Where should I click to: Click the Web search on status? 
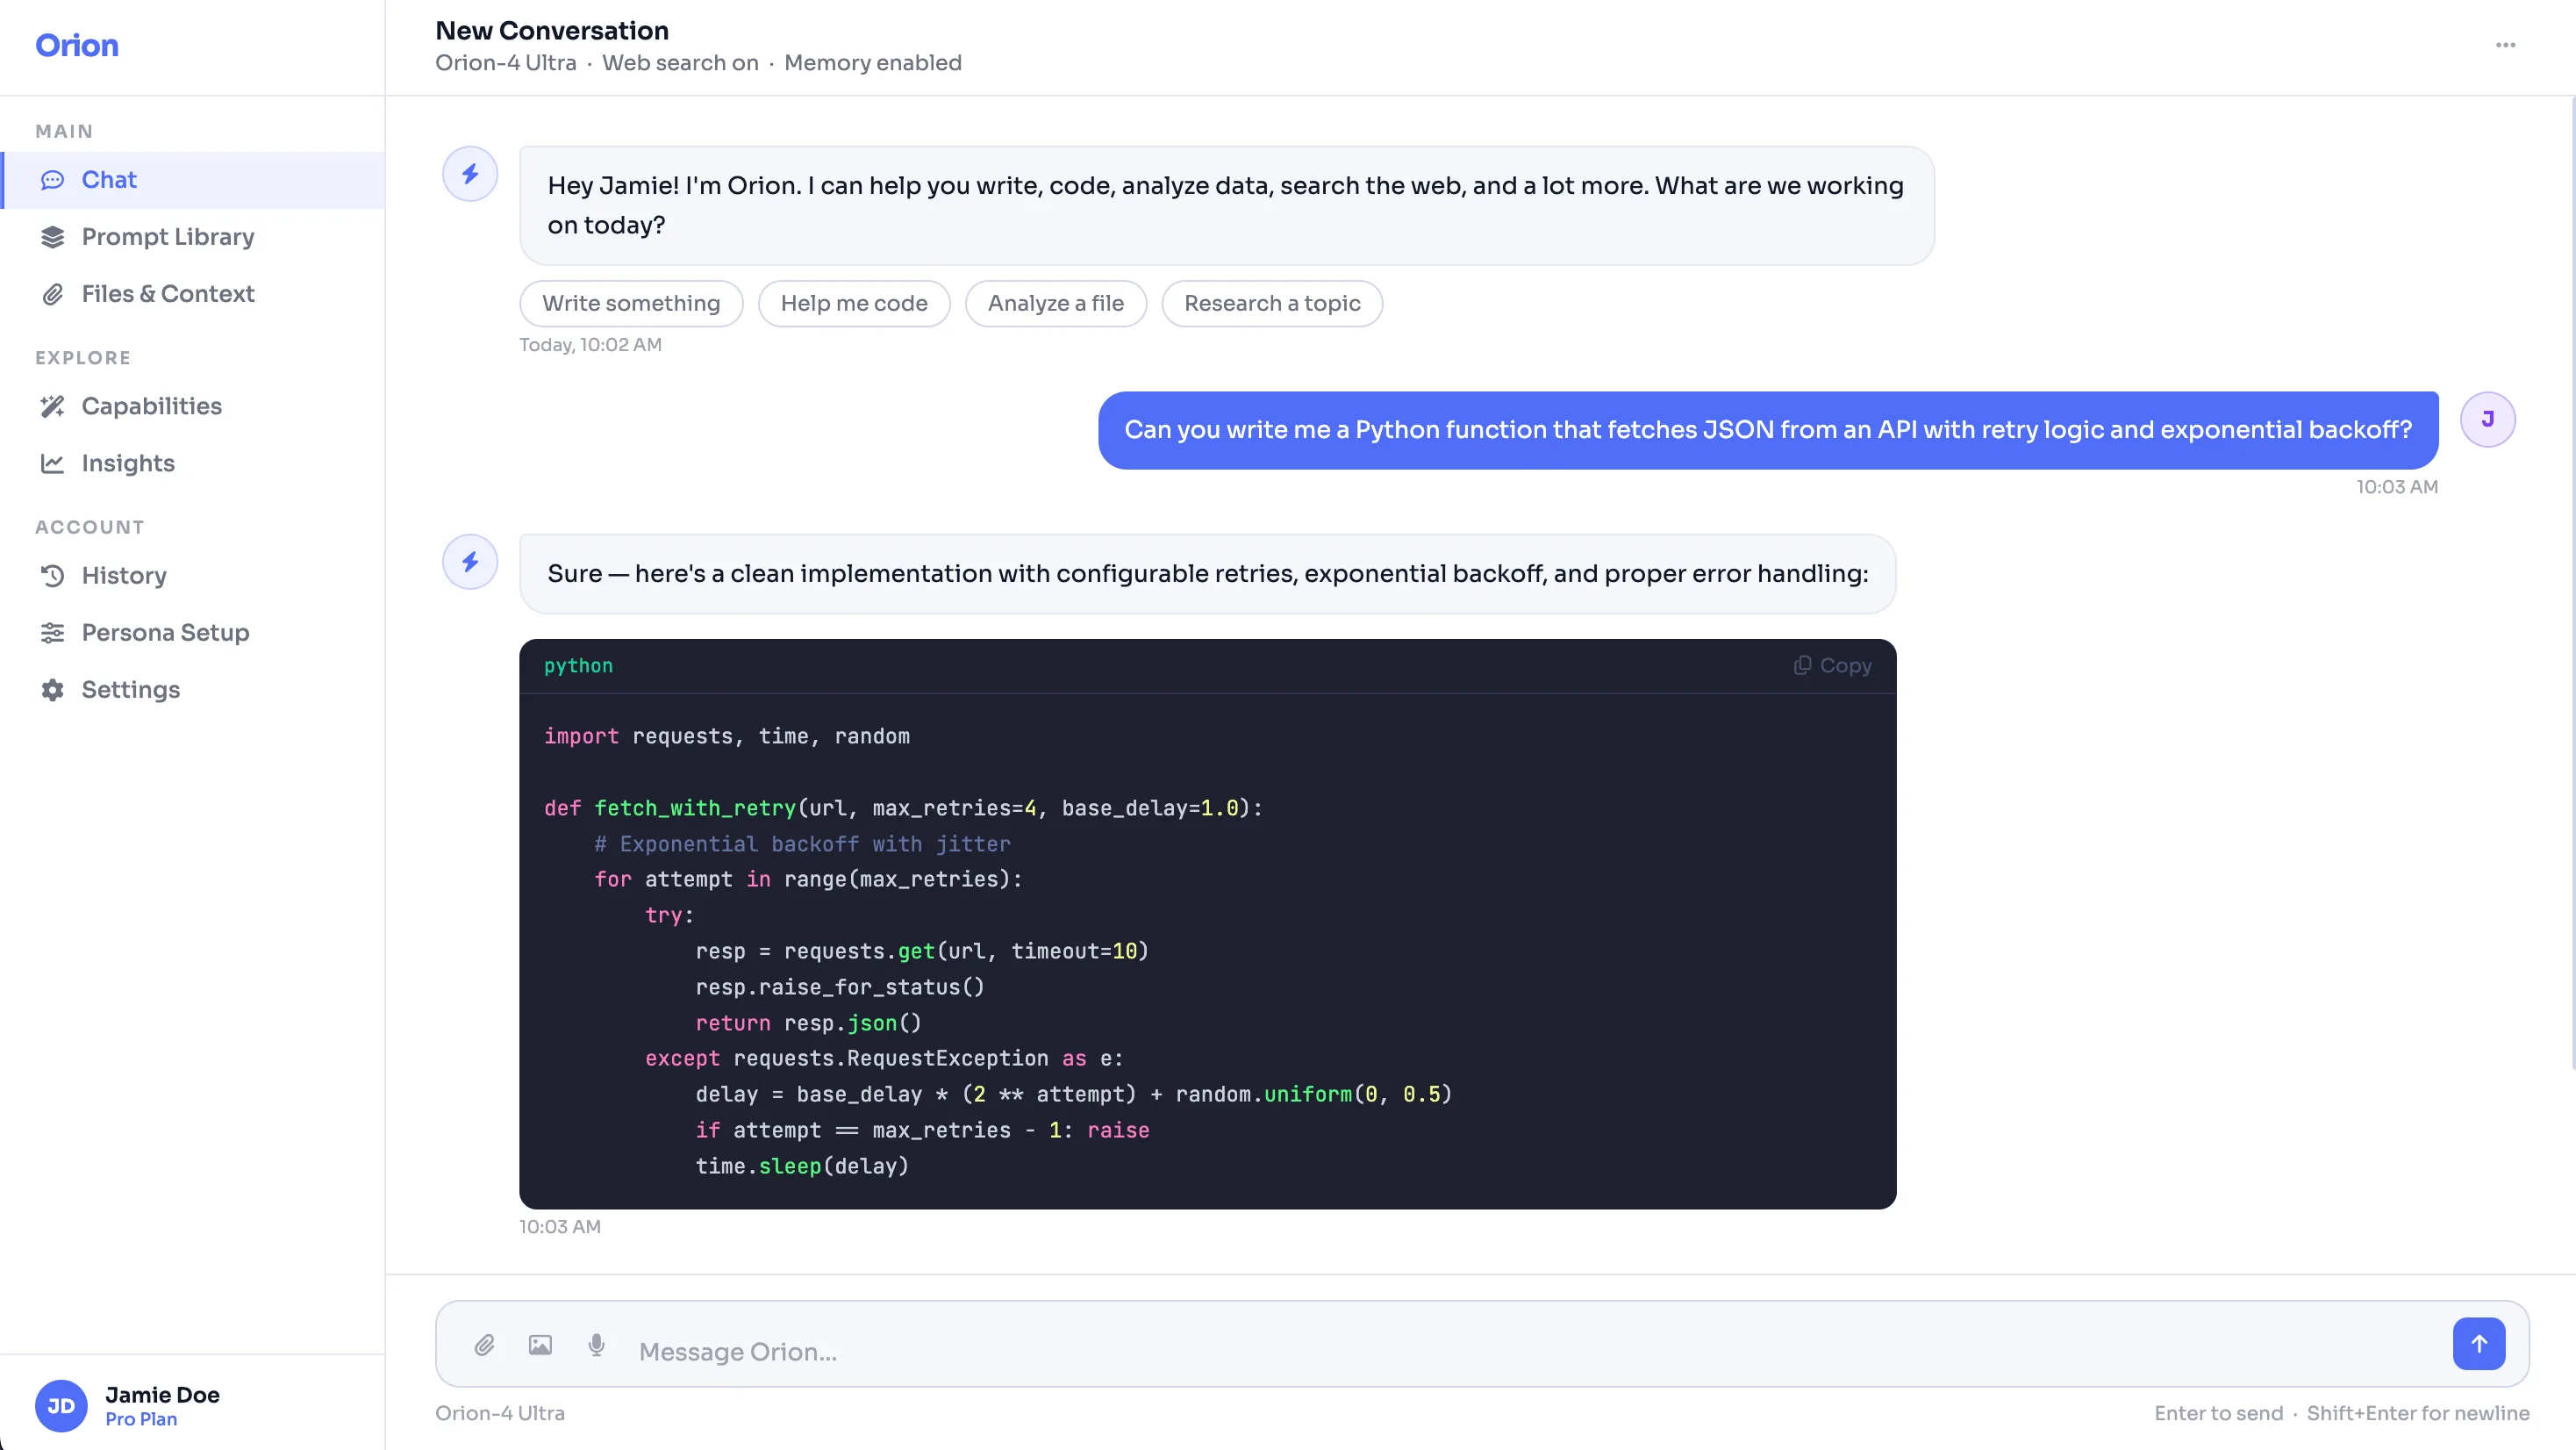680,63
